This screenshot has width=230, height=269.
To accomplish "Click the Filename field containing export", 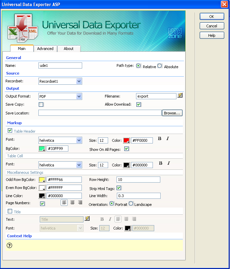I will [156, 96].
